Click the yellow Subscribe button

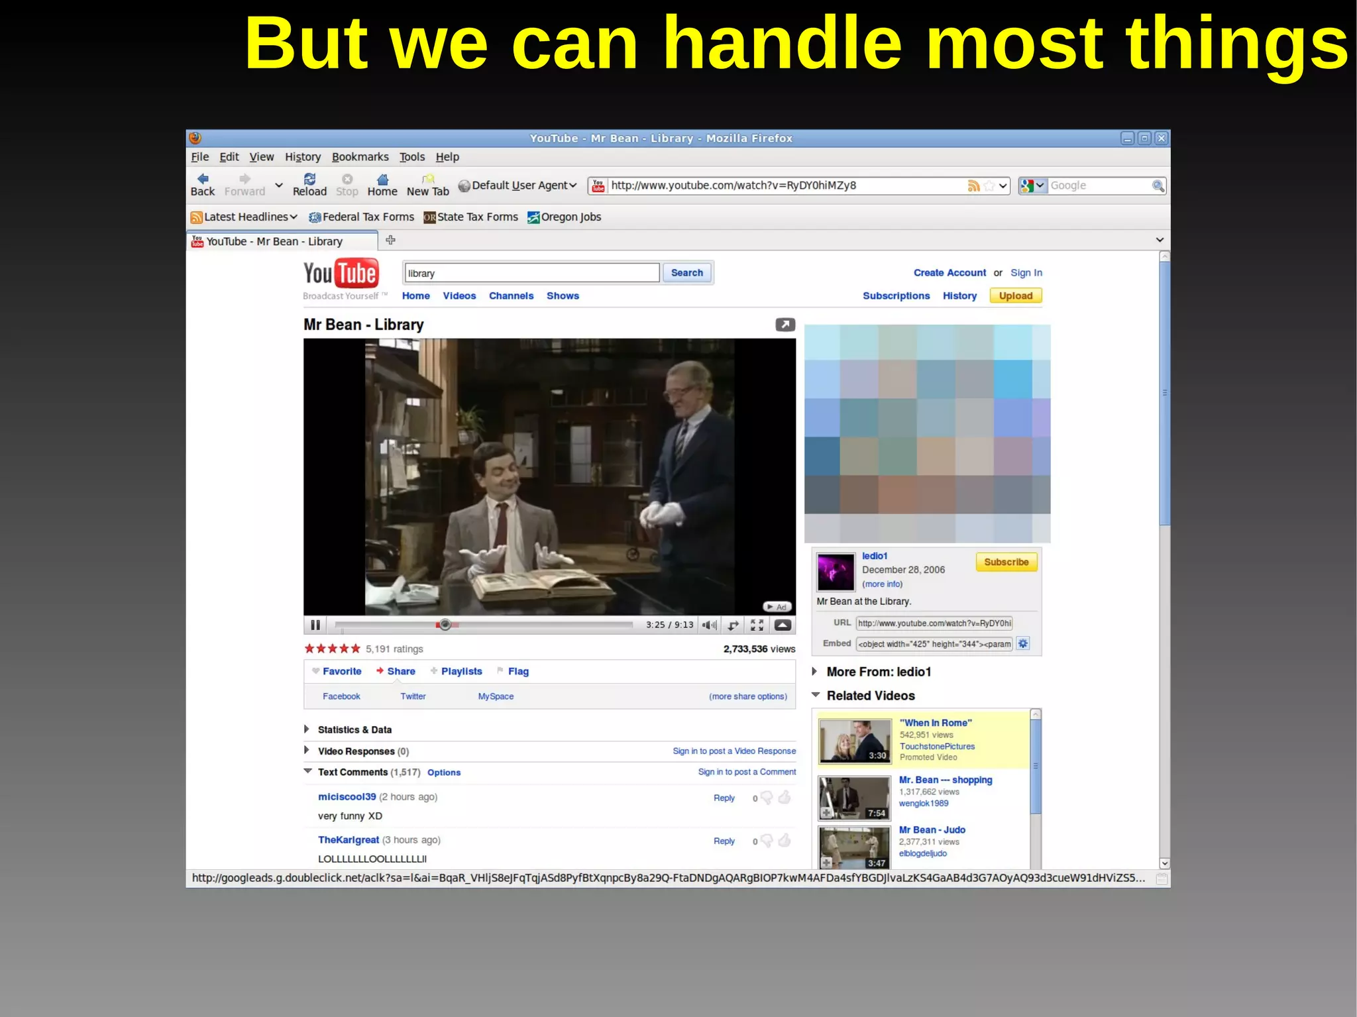pyautogui.click(x=1006, y=562)
